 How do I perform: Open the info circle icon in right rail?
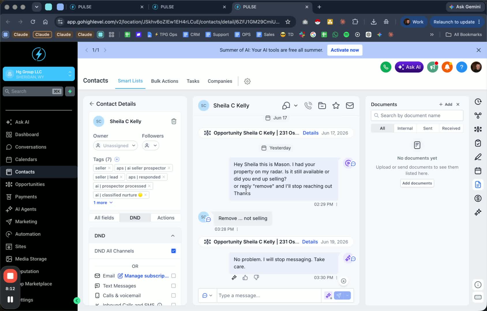coord(478,285)
